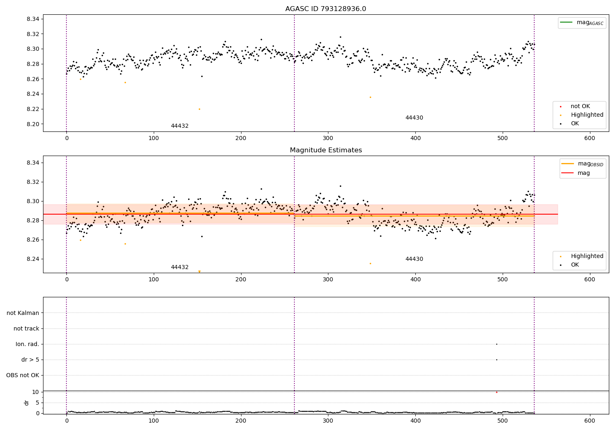Click the 44432 label in the top plot
This screenshot has height=430, width=615.
pyautogui.click(x=180, y=126)
